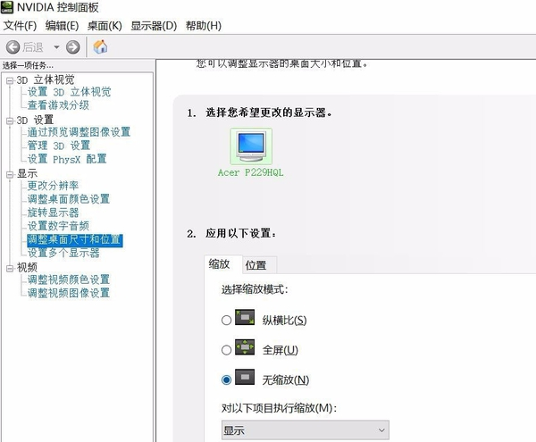Open 设置 3D 立体视觉 task

[70, 92]
